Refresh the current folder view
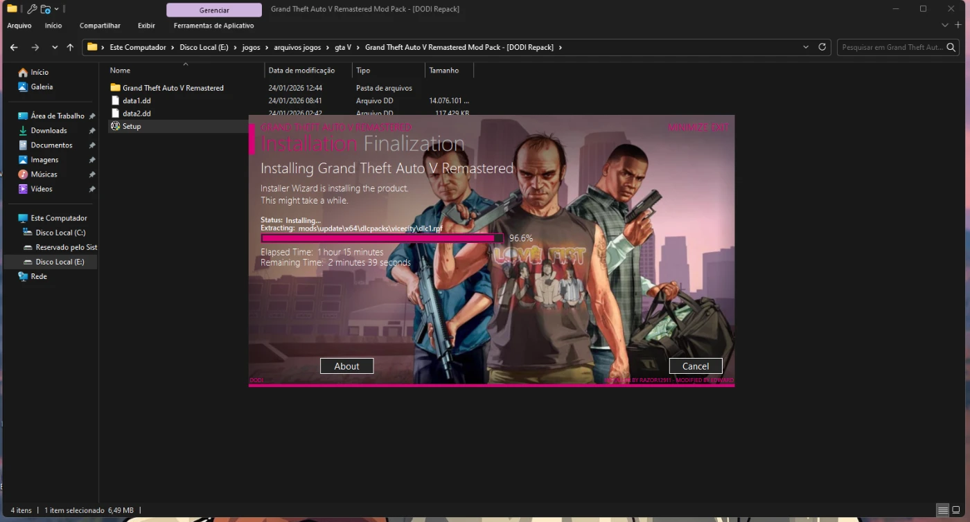 coord(822,47)
